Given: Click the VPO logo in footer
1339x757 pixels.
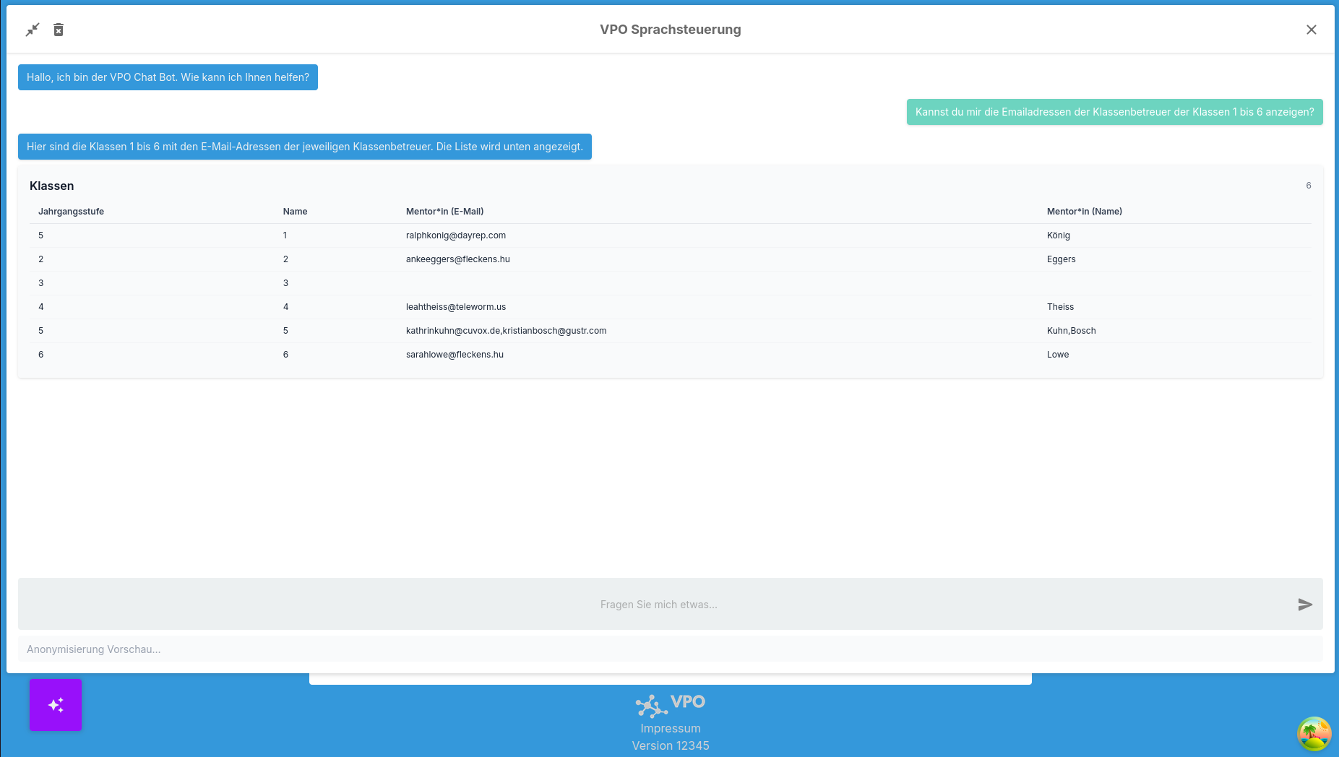Looking at the screenshot, I should point(670,704).
